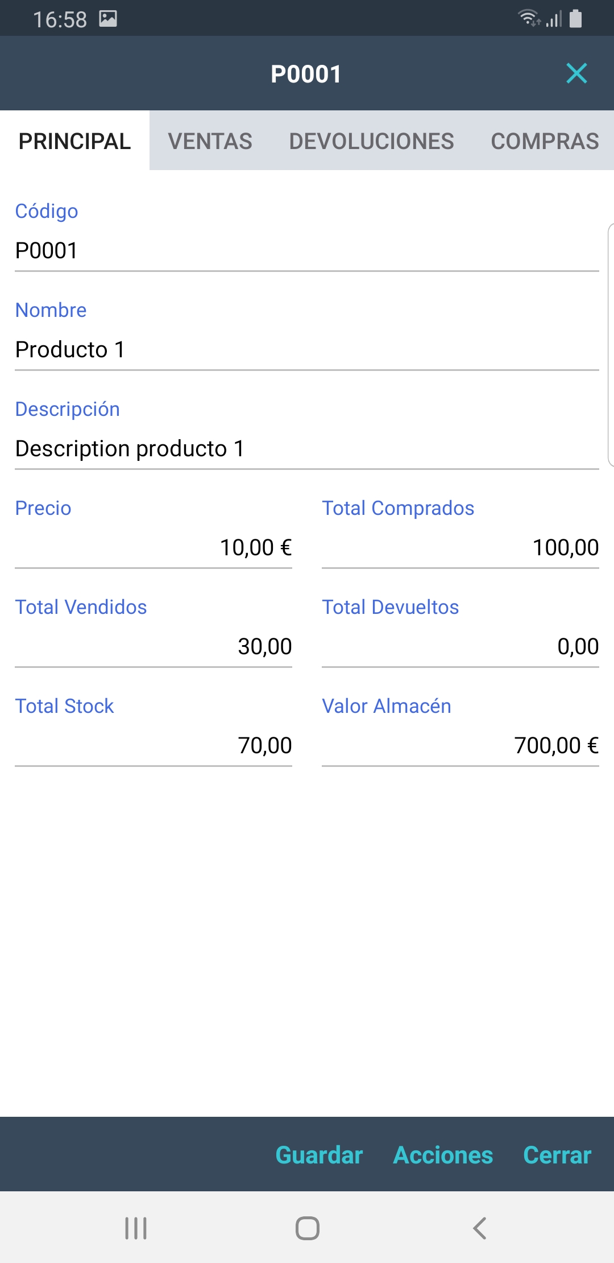Tap the Android back arrow icon
The image size is (614, 1263).
479,1228
